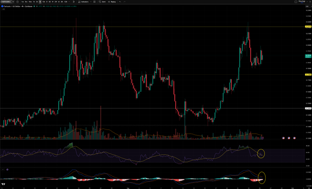
Task: Switch to the 1h timeframe
Action: (x=34, y=1)
